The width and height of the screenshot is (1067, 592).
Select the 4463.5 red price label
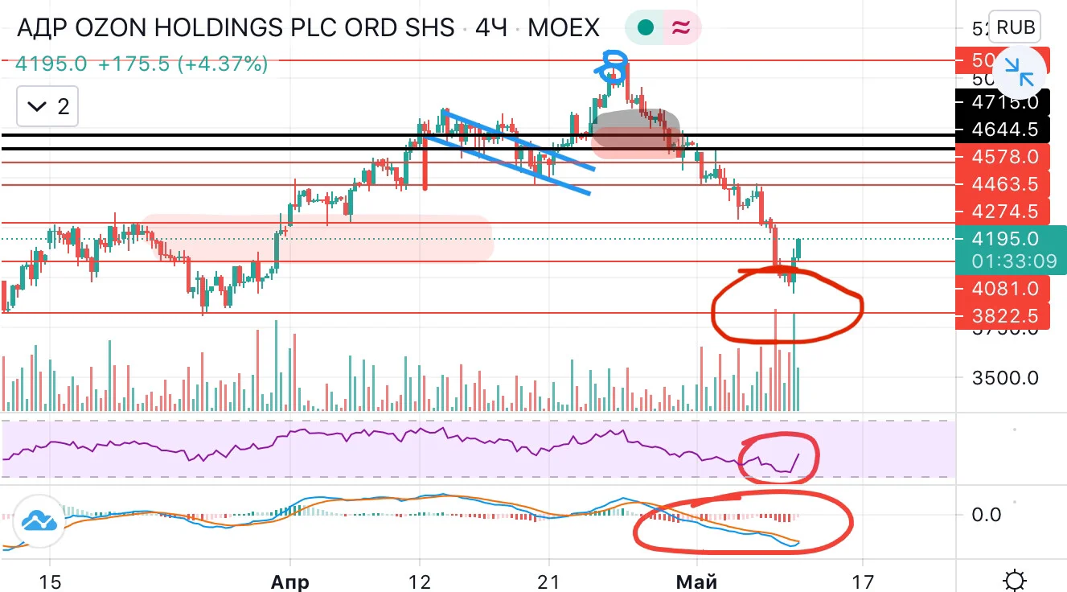coord(1003,184)
